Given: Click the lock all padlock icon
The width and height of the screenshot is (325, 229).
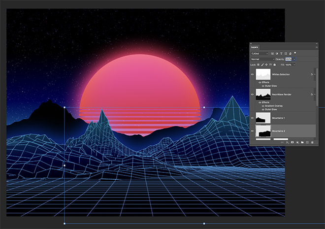Looking at the screenshot, I should [274, 64].
